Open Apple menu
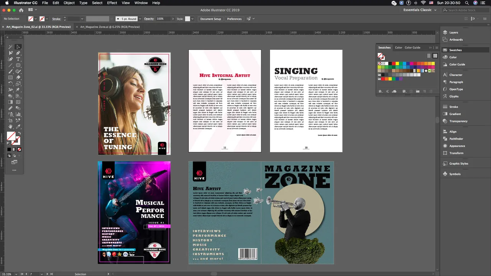 pyautogui.click(x=7, y=3)
